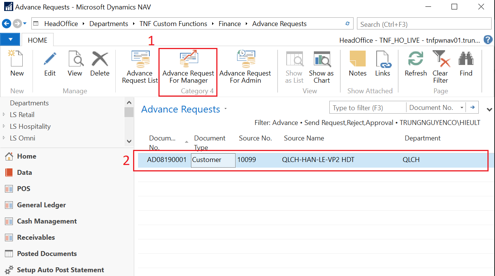This screenshot has width=495, height=276.
Task: Open Advance Requests title dropdown
Action: click(x=226, y=109)
